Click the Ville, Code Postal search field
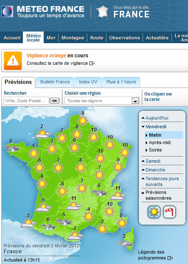 [x=26, y=101]
